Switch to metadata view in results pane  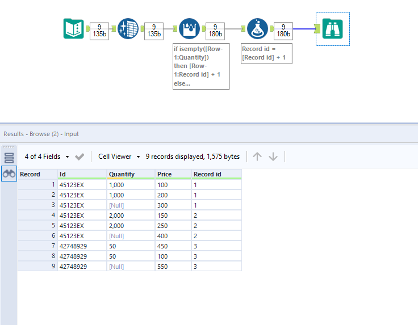tap(9, 158)
